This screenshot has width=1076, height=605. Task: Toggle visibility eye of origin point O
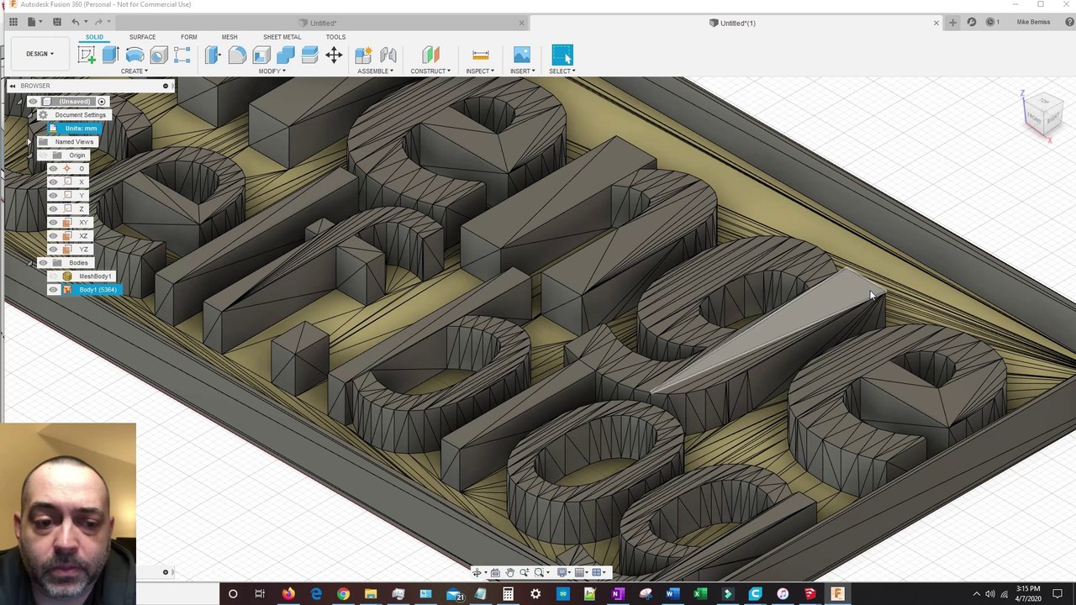click(53, 169)
